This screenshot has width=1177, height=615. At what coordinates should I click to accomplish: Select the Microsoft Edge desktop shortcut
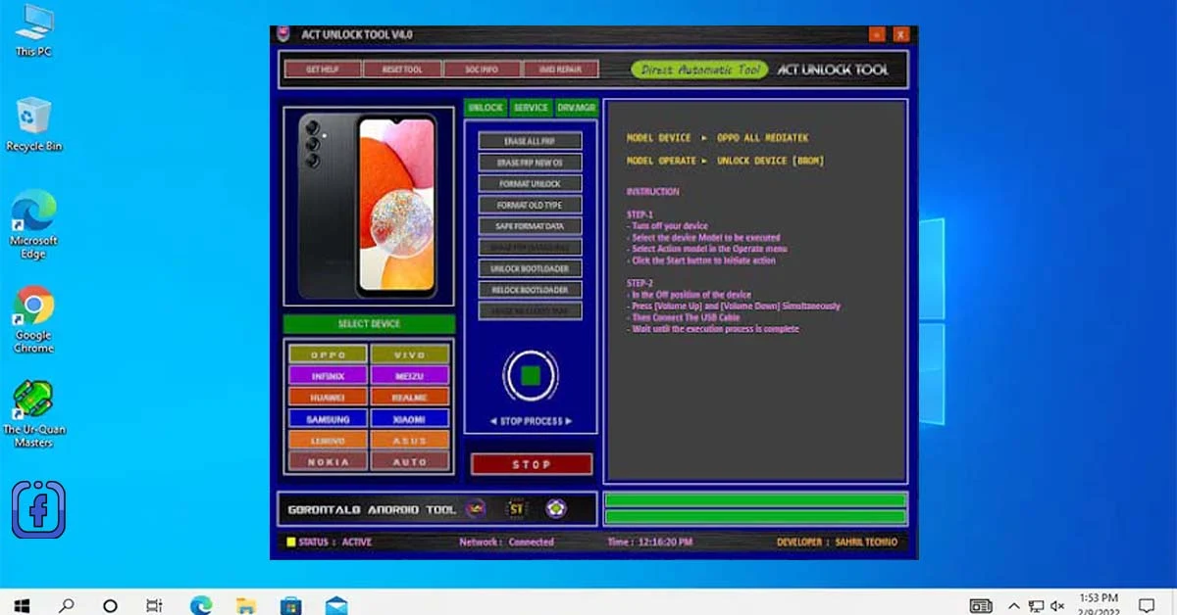click(33, 224)
